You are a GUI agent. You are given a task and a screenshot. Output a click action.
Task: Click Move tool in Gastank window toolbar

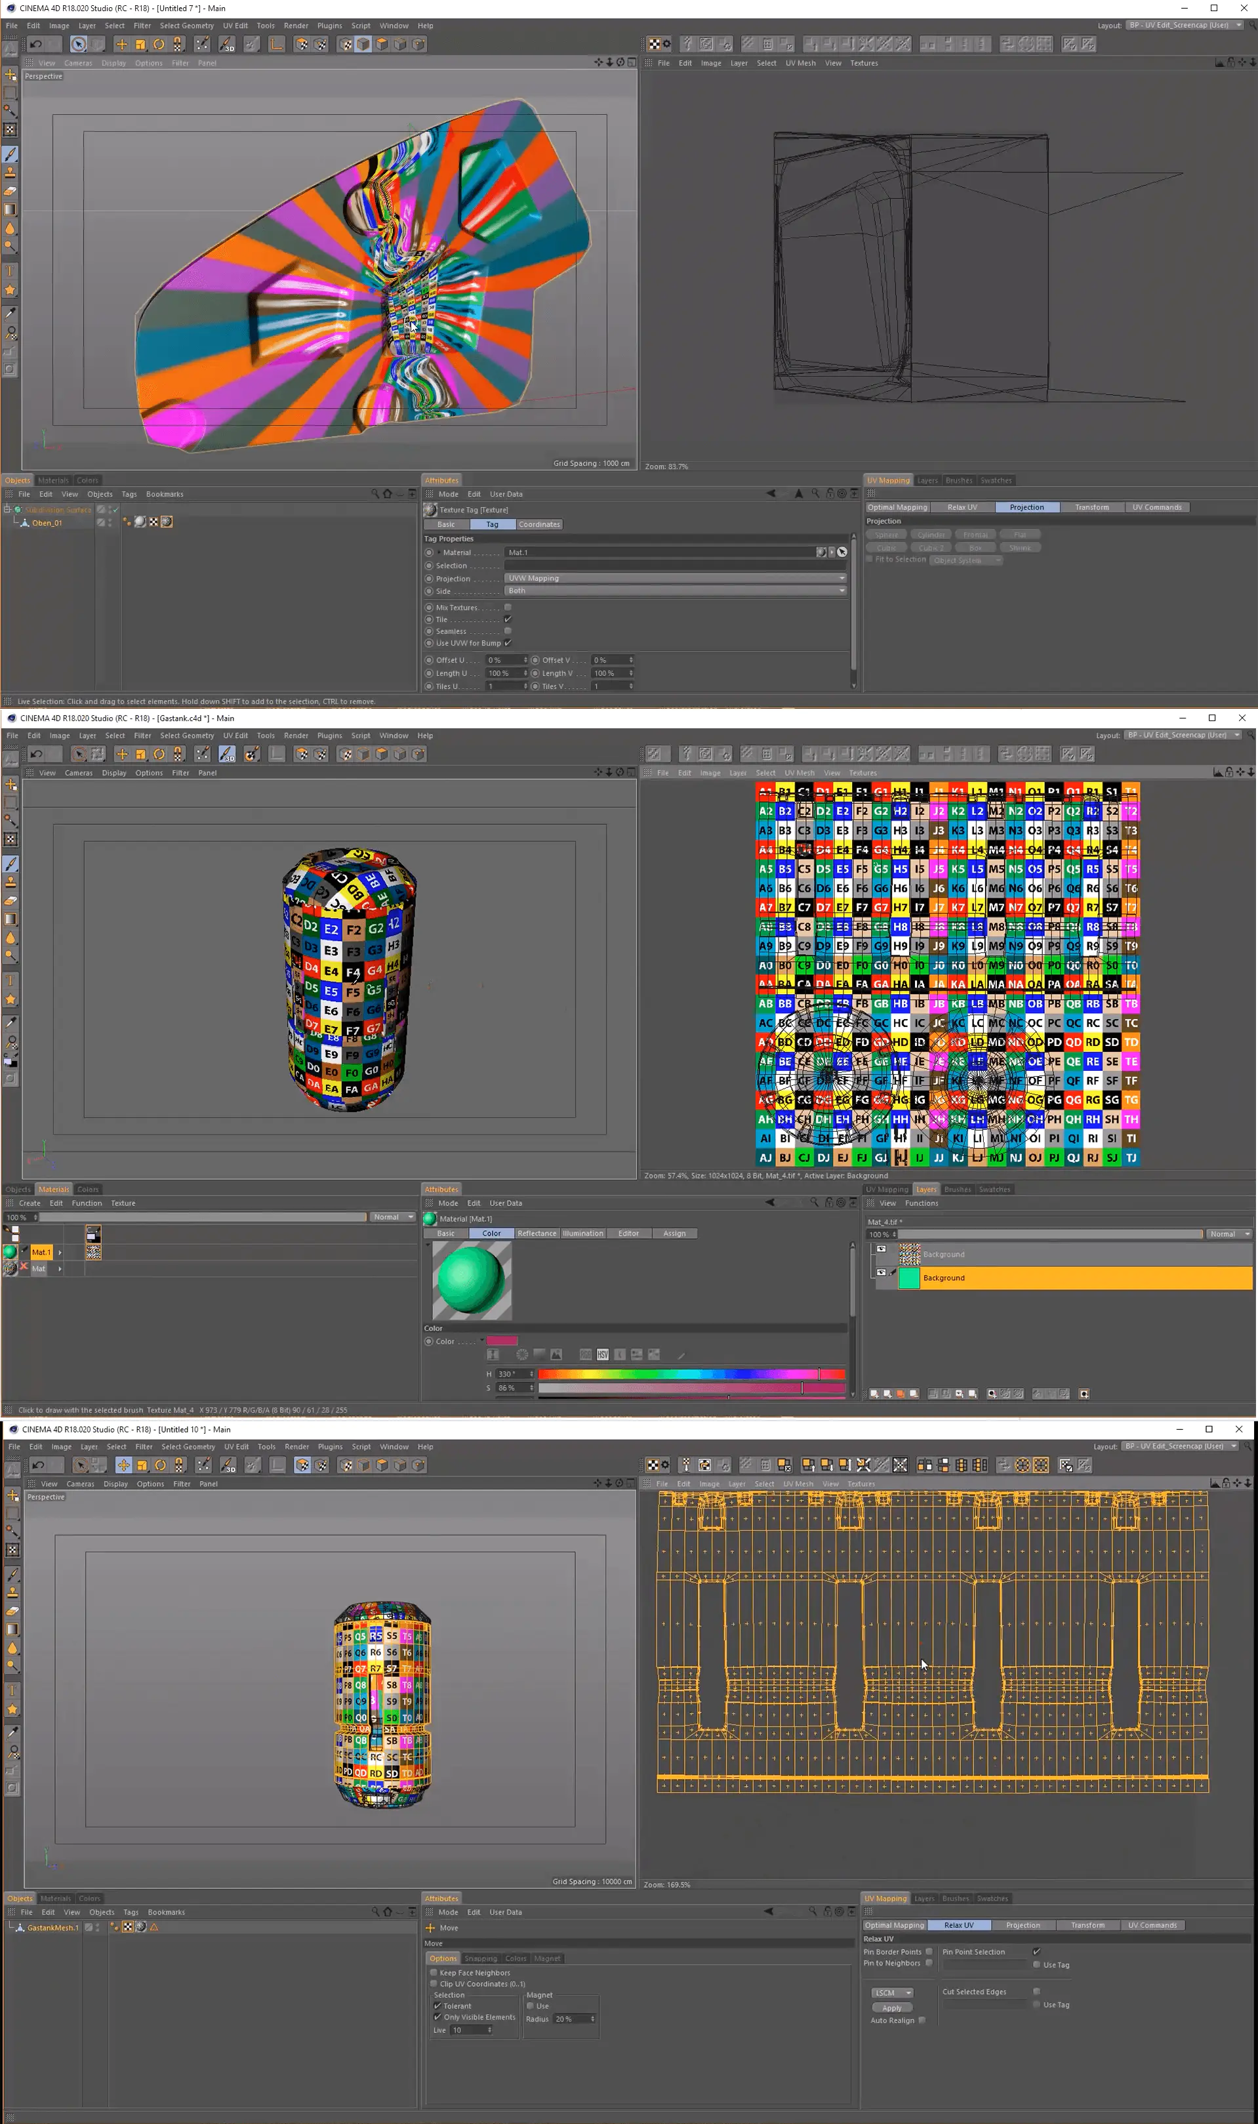pyautogui.click(x=121, y=754)
